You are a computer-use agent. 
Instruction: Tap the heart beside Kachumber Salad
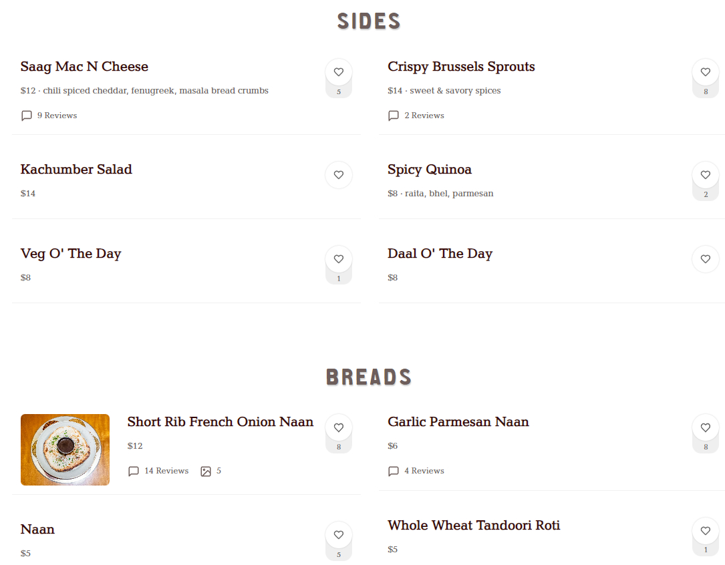338,175
